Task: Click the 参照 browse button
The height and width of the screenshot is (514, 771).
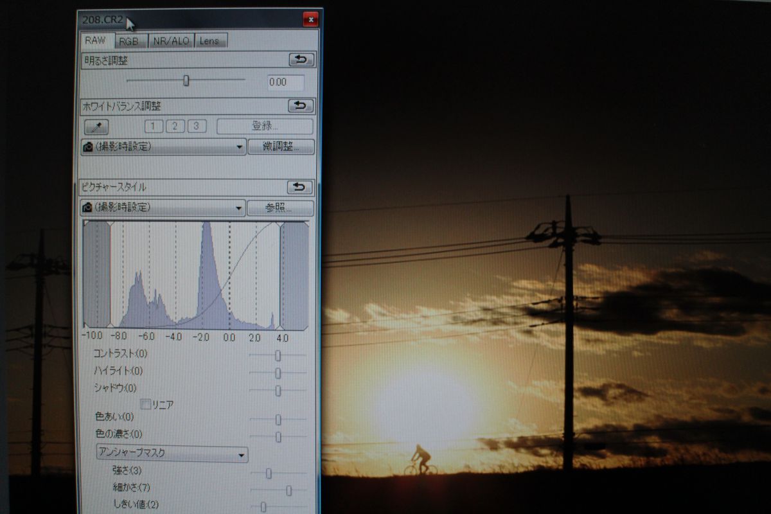Action: point(280,208)
